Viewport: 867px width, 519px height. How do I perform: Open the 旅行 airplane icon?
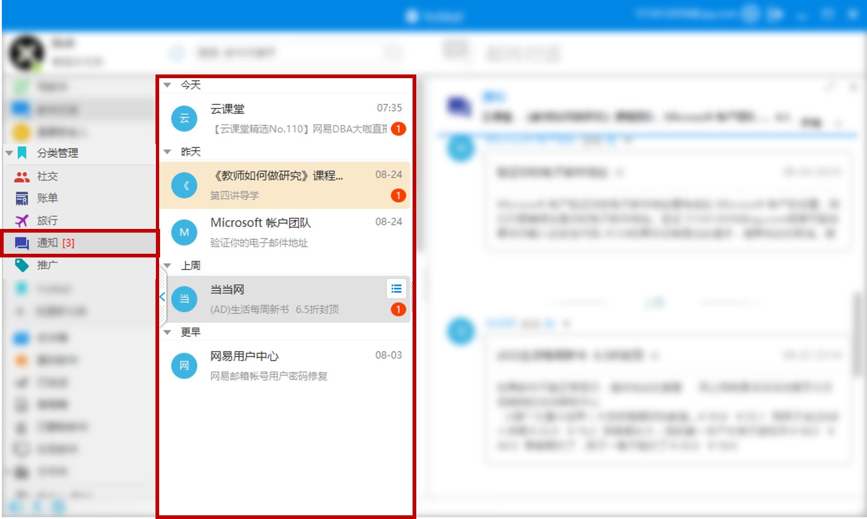click(22, 221)
